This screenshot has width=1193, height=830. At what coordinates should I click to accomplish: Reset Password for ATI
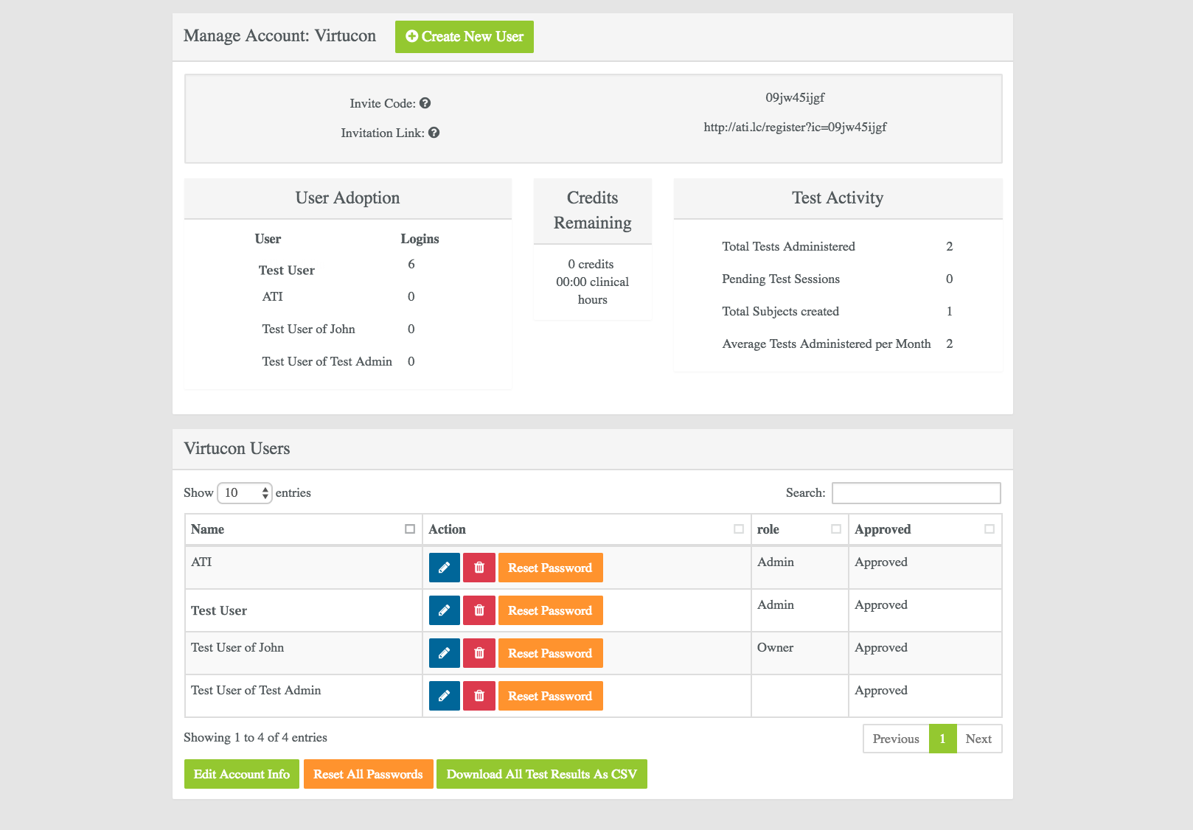click(x=551, y=568)
